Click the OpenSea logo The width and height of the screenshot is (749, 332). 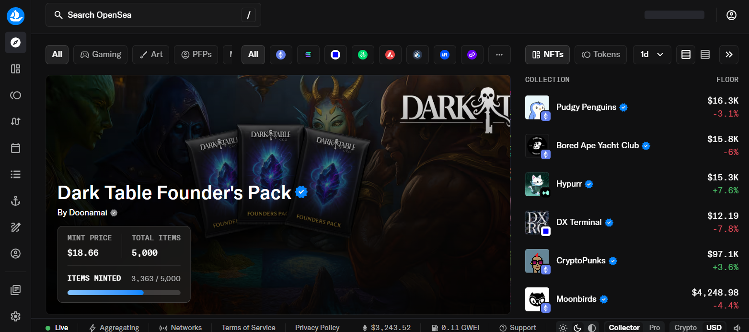[15, 16]
